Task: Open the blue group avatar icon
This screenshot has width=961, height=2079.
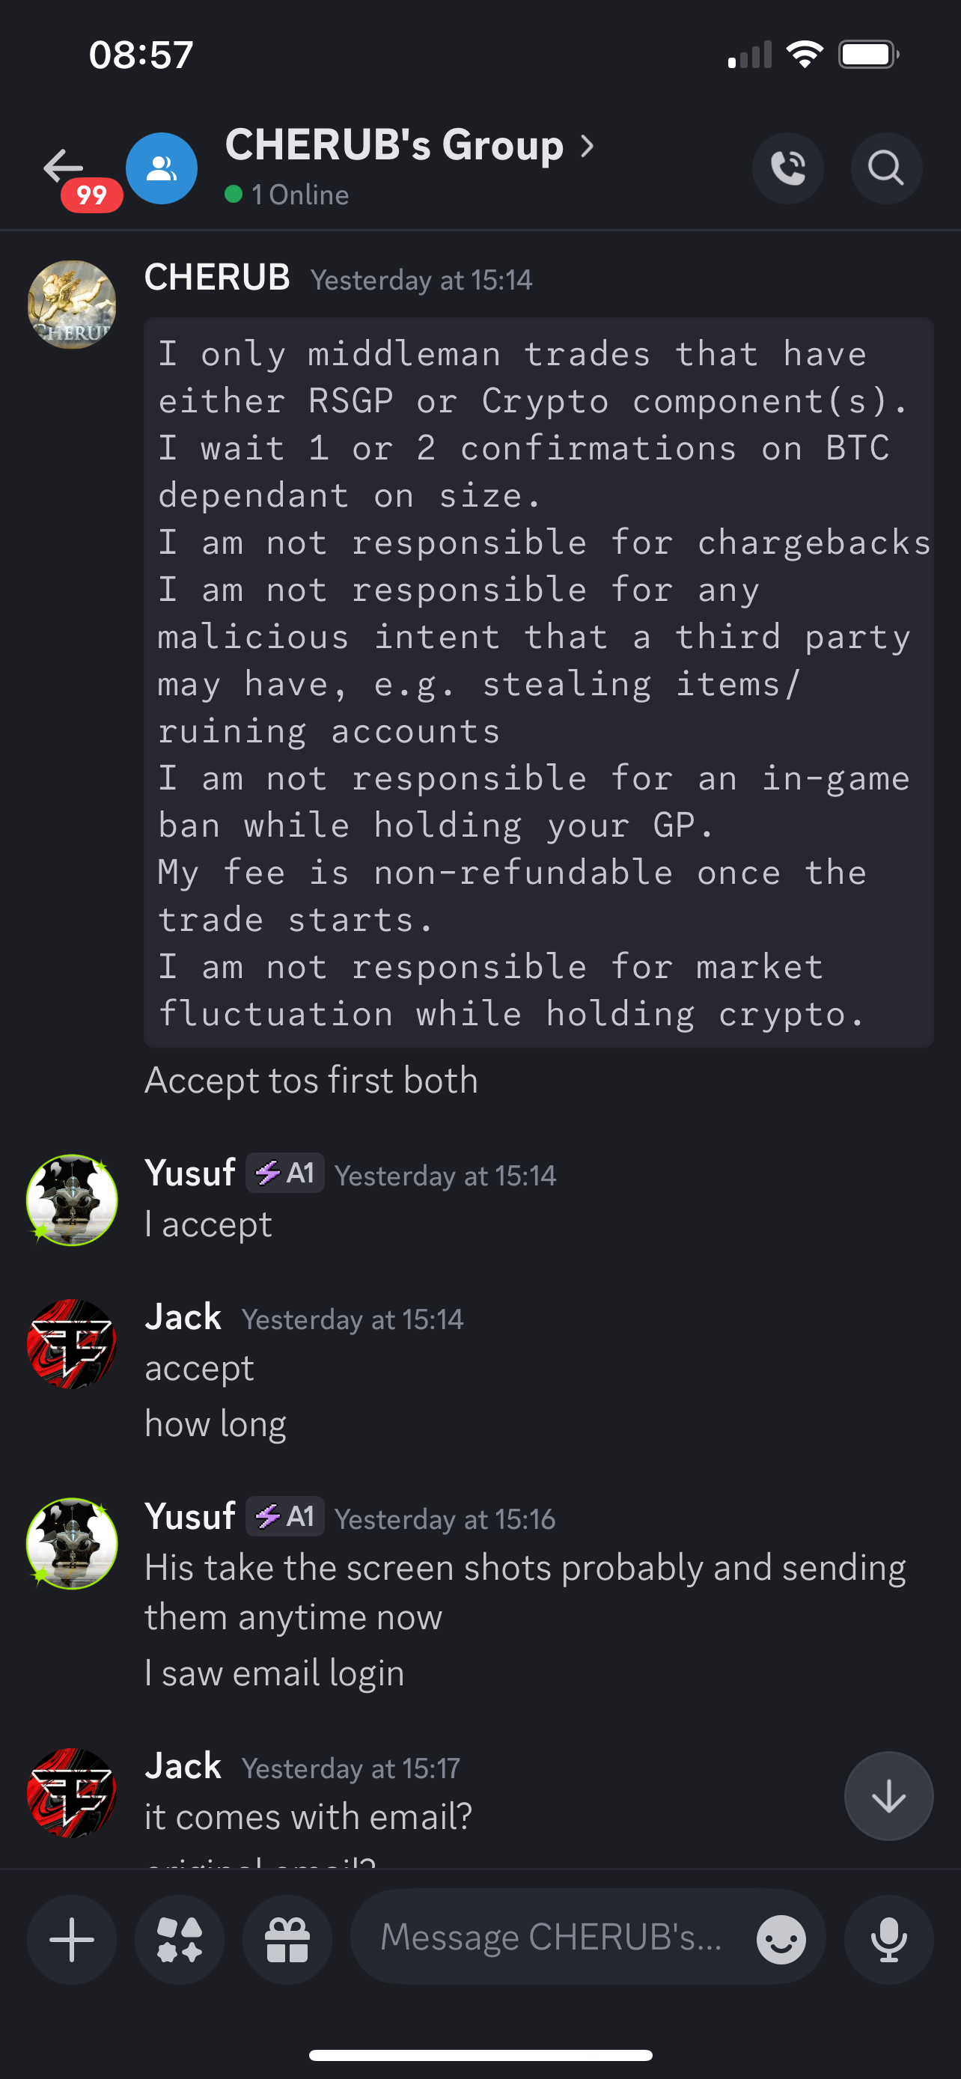Action: click(x=162, y=168)
